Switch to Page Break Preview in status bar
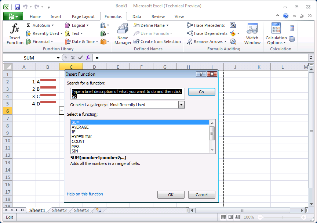 tap(237, 217)
